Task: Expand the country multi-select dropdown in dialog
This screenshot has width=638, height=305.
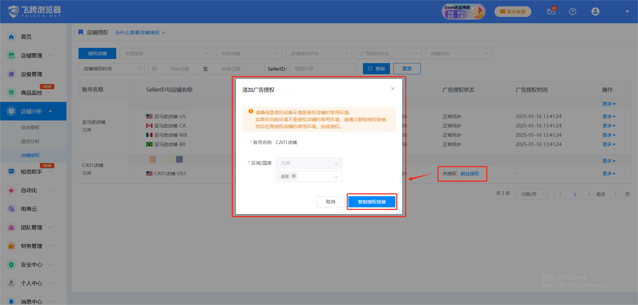Action: click(336, 176)
